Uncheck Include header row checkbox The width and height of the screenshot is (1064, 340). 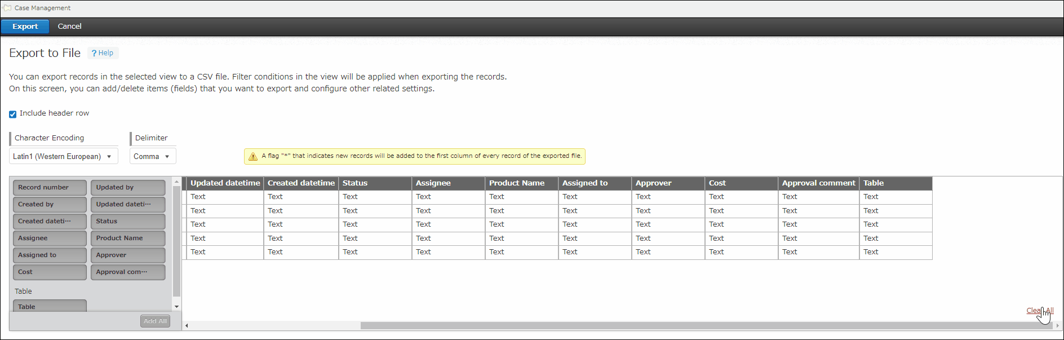click(12, 114)
